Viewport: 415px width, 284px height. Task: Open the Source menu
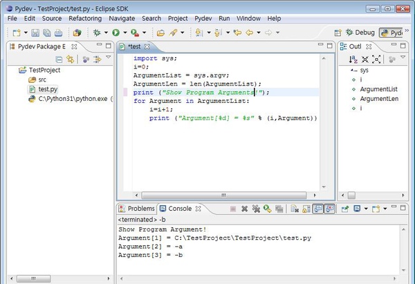52,19
